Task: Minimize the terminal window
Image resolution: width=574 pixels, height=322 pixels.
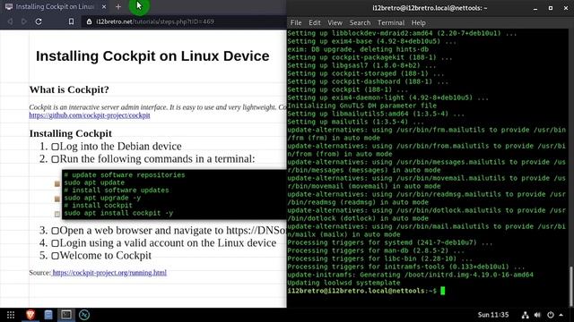Action: pos(535,8)
